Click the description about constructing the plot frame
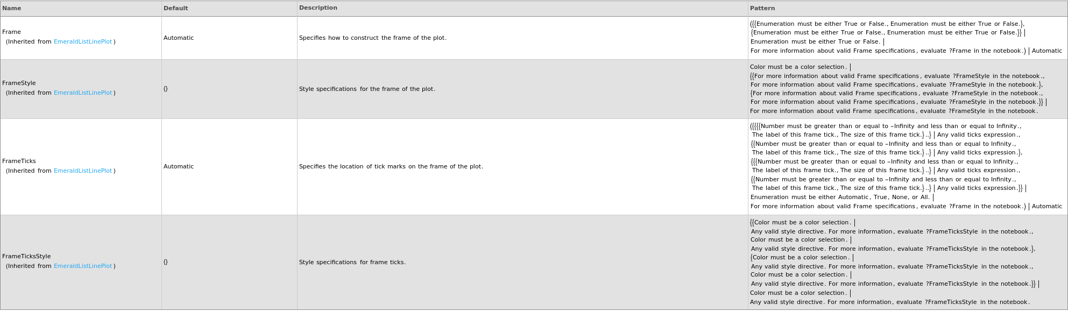This screenshot has width=1068, height=311. tap(373, 38)
